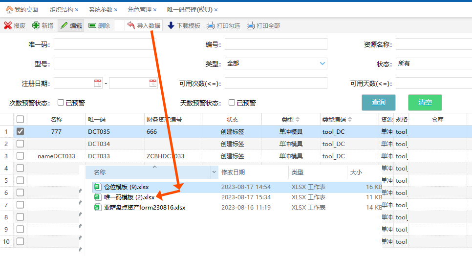The image size is (472, 256).
Task: Select the file 唯一码模板 (2).xlsx
Action: [x=129, y=197]
